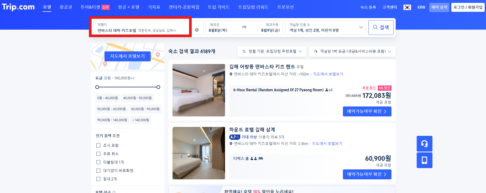Open the 김해 어방동 덴바스타 키즈 랜드 room photo
486x193 pixels.
(199, 90)
